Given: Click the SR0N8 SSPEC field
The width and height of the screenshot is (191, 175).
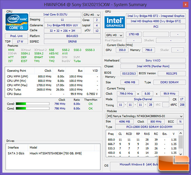Looking at the screenshot, I should tap(72, 42).
